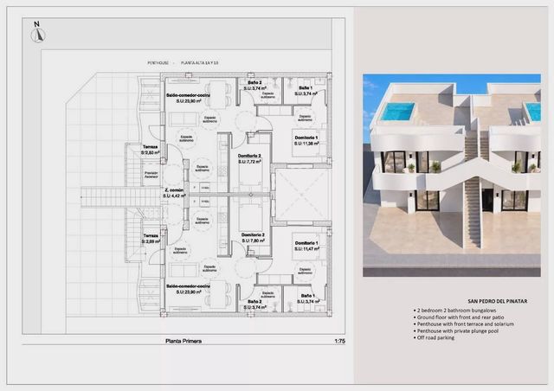
Task: Click the rooftop plunge pool in the render
Action: pyautogui.click(x=398, y=112)
